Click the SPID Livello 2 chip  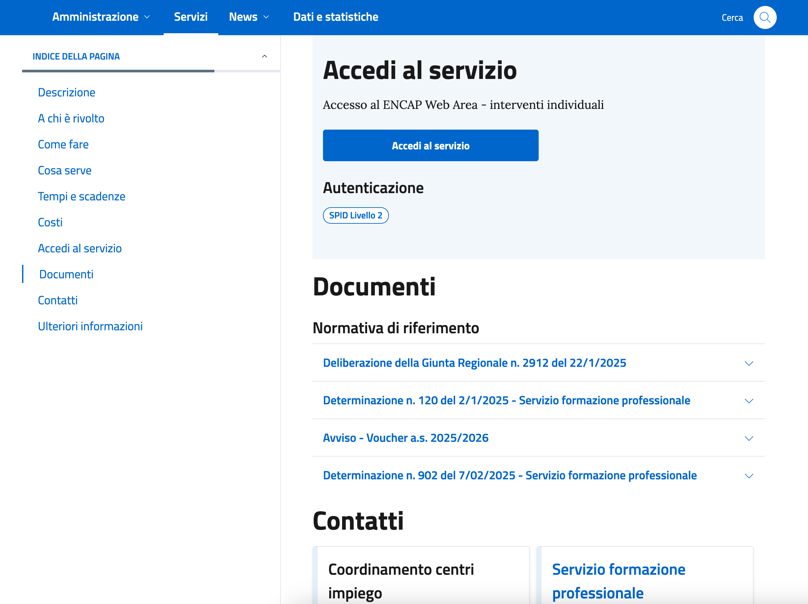tap(355, 215)
